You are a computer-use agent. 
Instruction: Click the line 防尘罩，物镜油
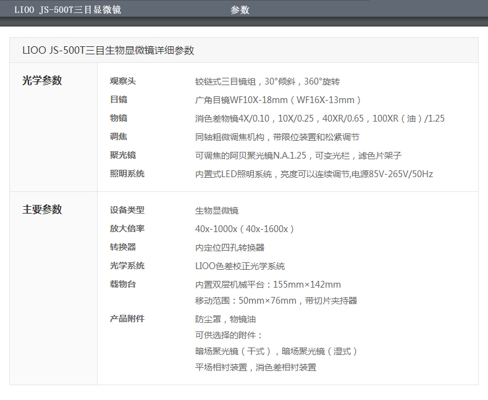click(225, 319)
